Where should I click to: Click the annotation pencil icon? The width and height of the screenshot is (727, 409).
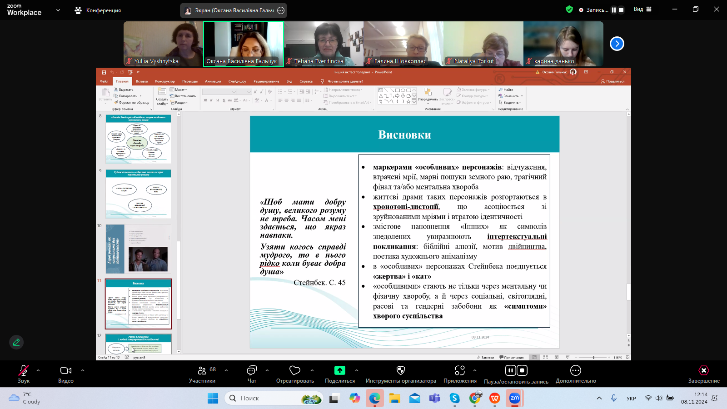pos(16,342)
